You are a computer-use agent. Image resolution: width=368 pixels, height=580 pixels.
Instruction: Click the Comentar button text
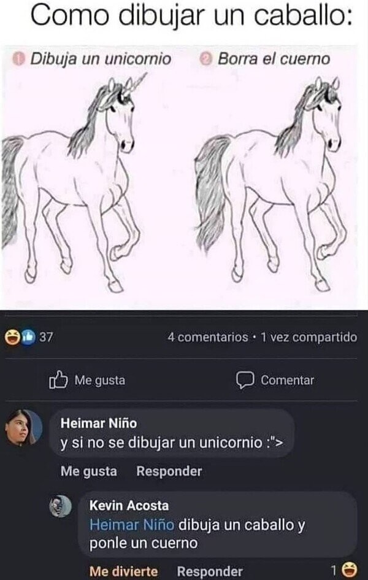pos(288,381)
